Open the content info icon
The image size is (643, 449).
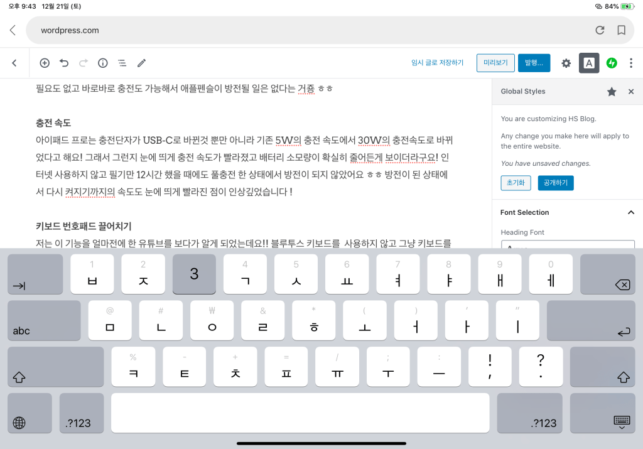click(103, 63)
